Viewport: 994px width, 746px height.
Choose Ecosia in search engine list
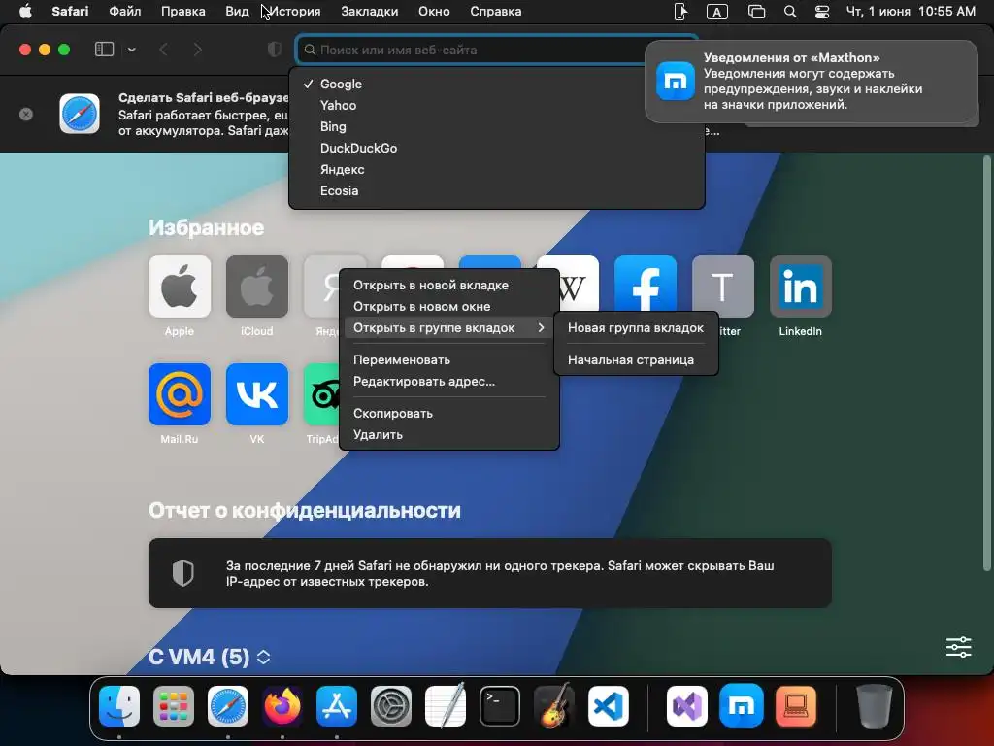tap(496, 191)
